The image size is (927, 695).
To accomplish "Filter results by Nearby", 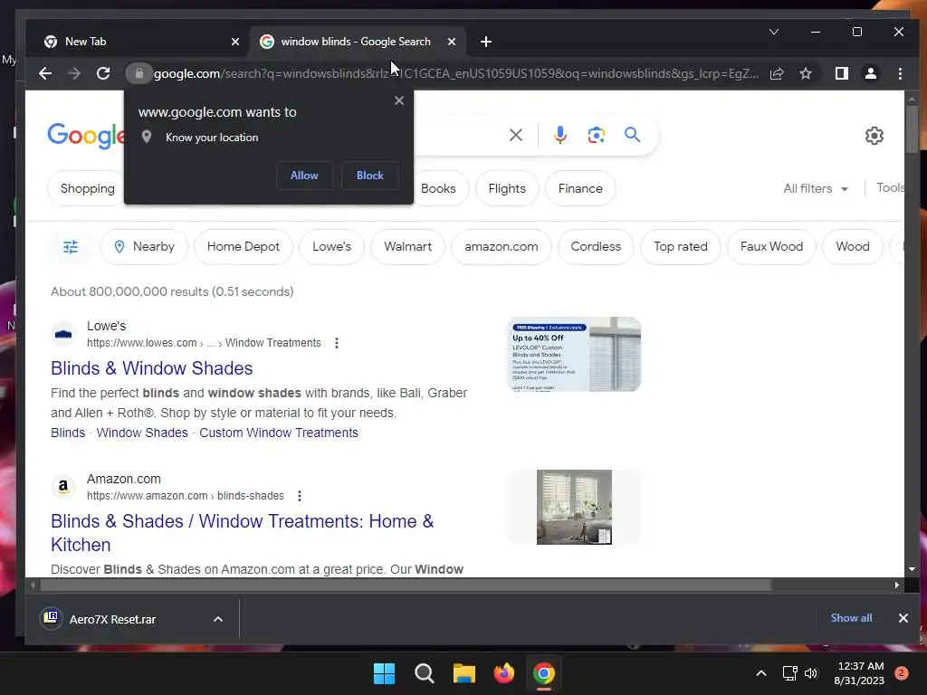I will point(144,246).
